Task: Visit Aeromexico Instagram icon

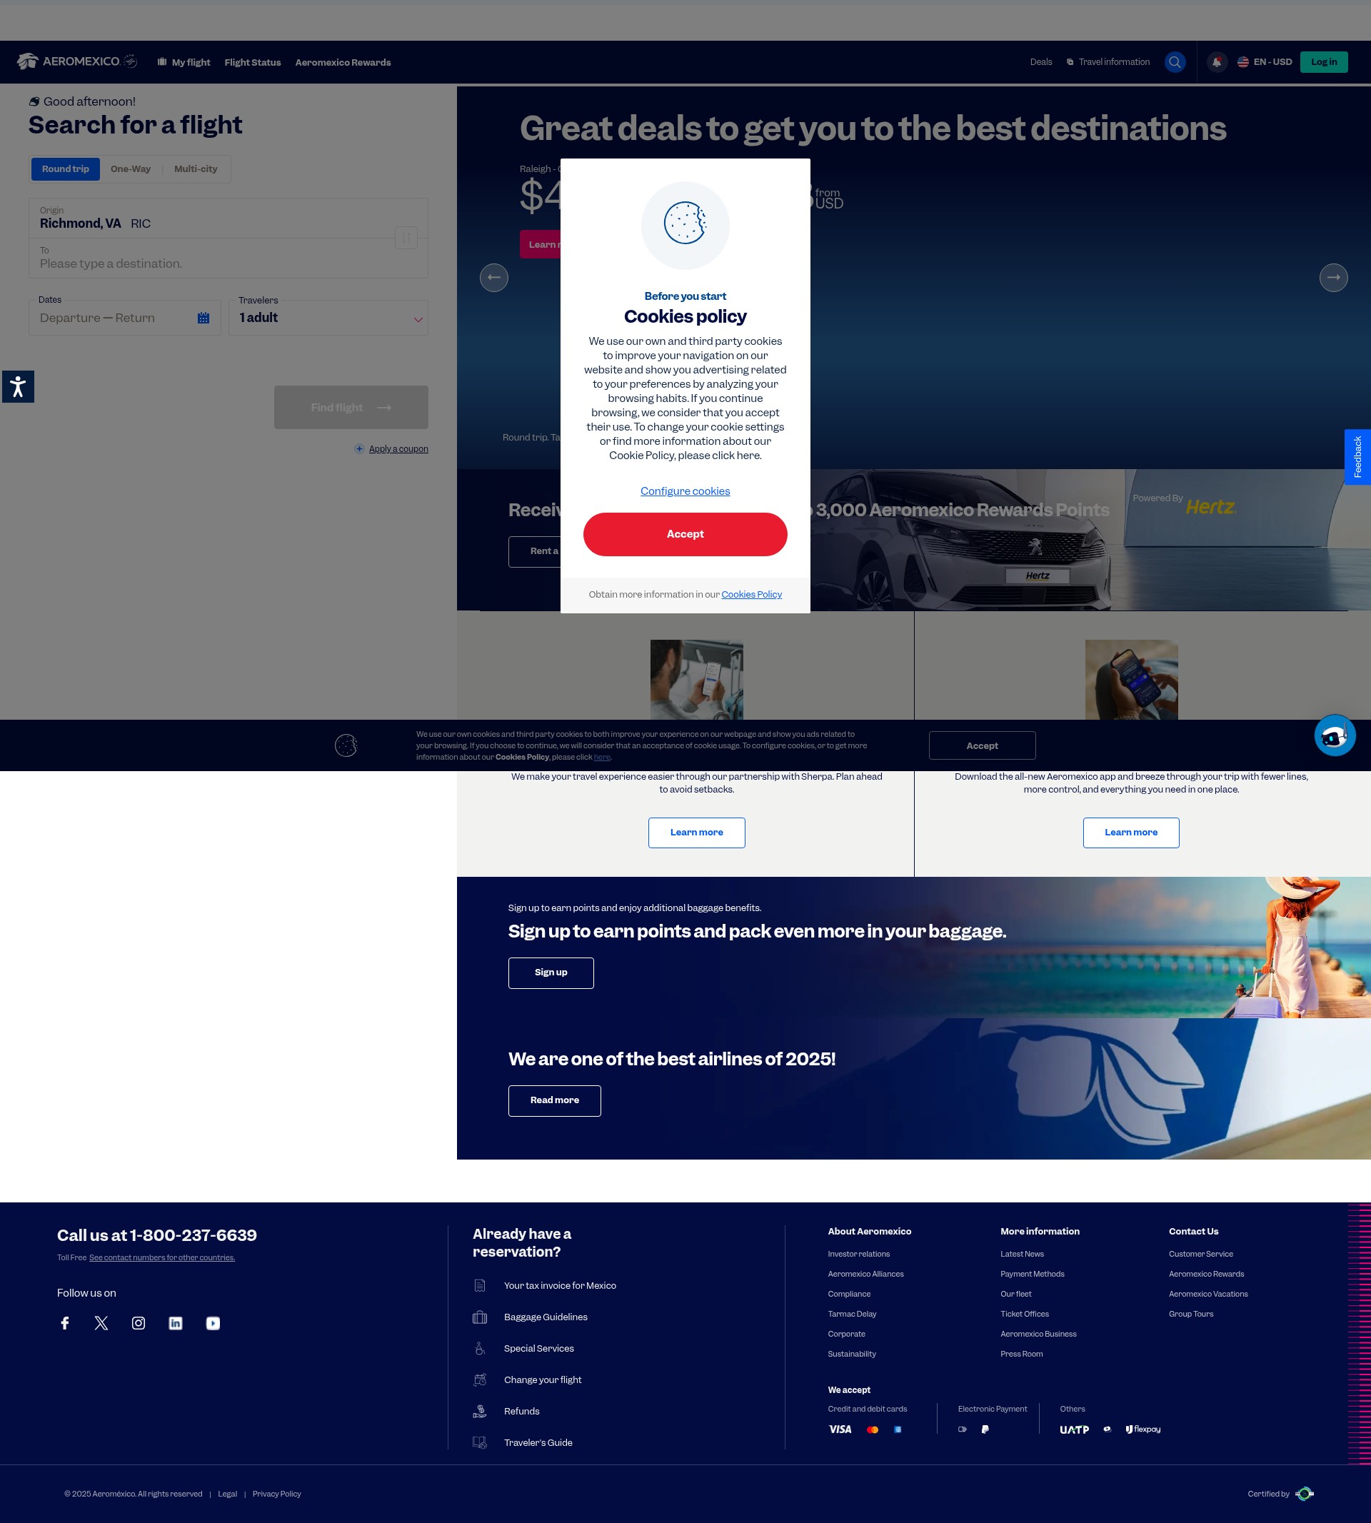Action: coord(139,1322)
